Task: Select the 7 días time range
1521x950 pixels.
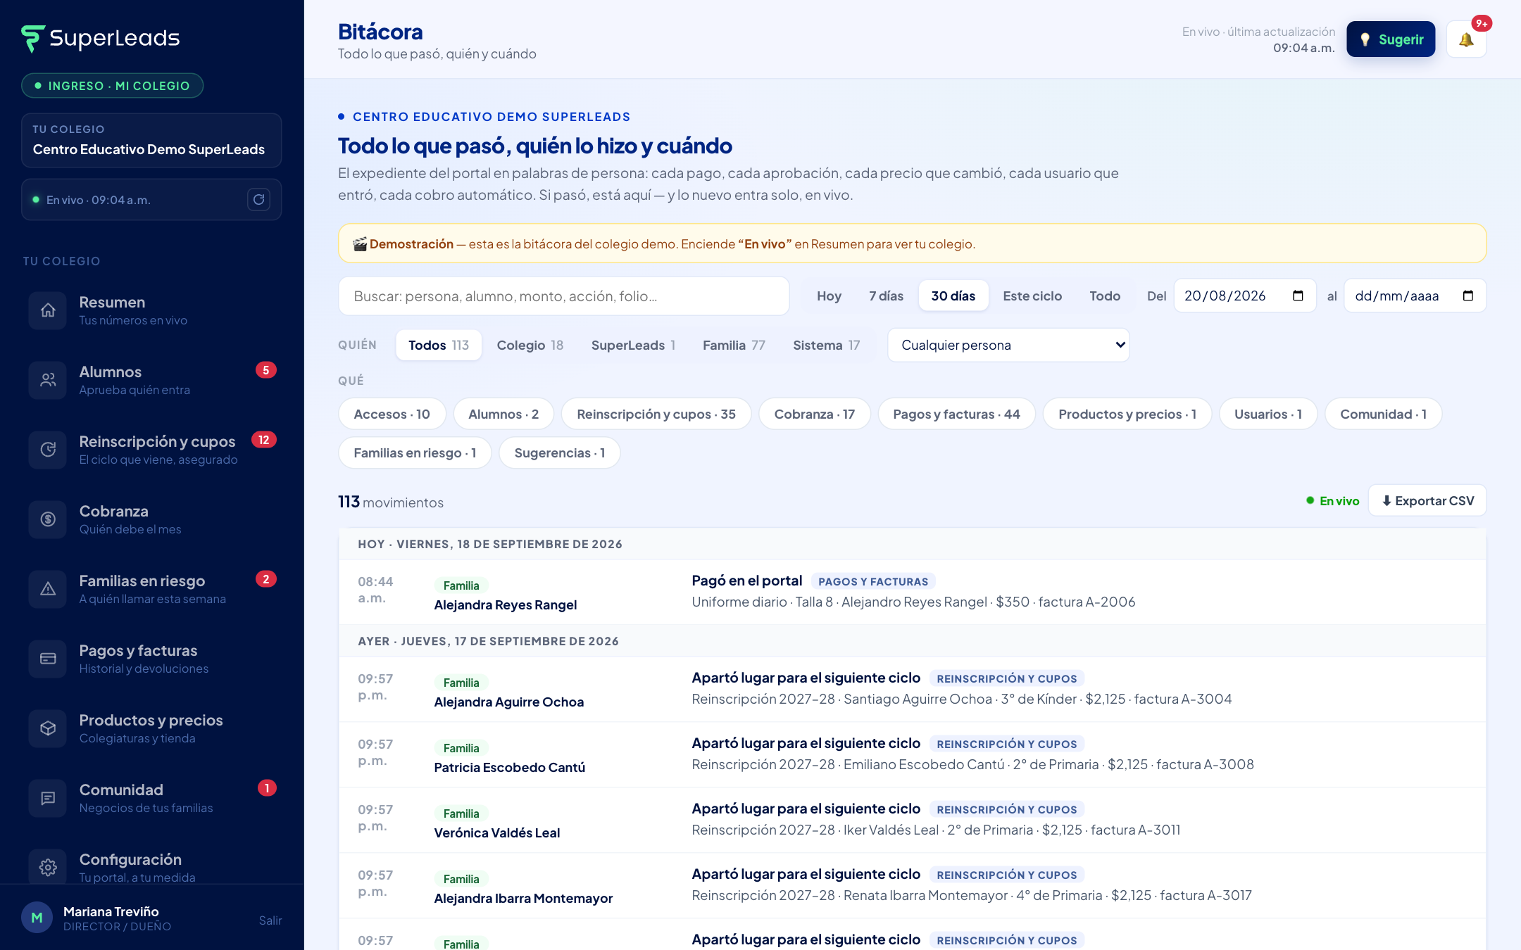Action: coord(886,296)
